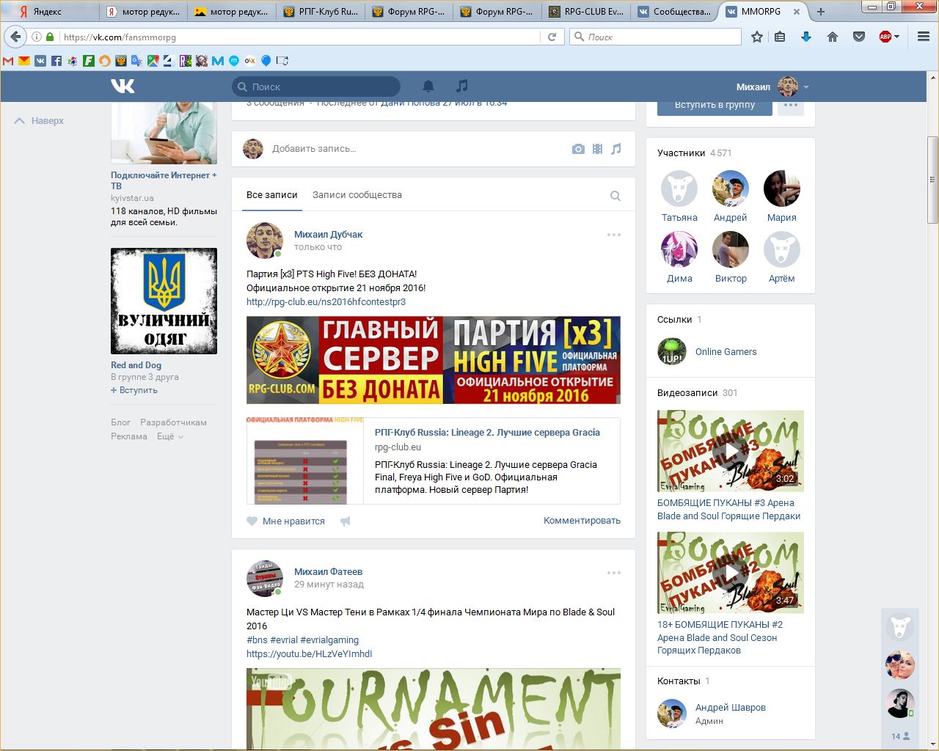Image resolution: width=939 pixels, height=751 pixels.
Task: Like the post with Мне нравится heart
Action: pyautogui.click(x=285, y=521)
